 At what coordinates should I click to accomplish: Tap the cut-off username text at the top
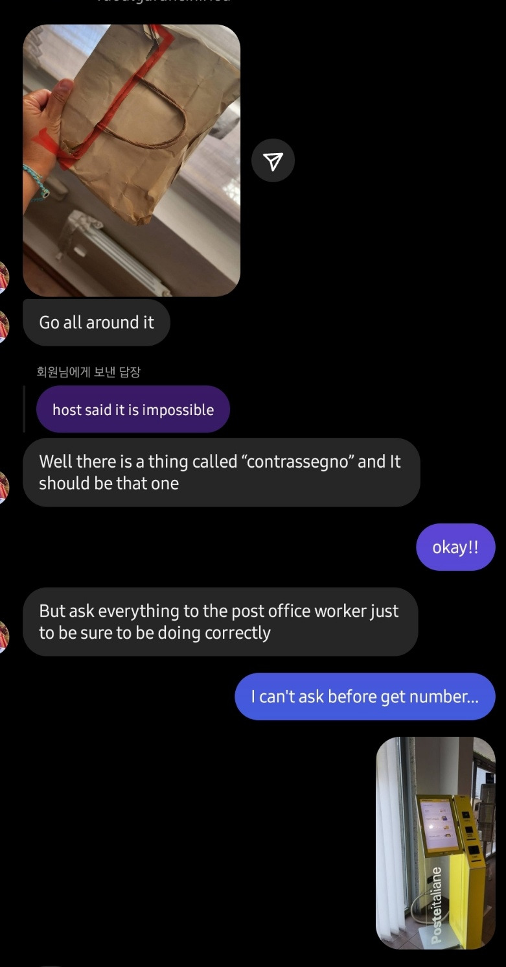click(163, 2)
